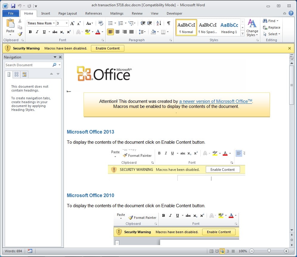Click the Paste clipboard icon
This screenshot has height=257, width=297.
point(10,24)
